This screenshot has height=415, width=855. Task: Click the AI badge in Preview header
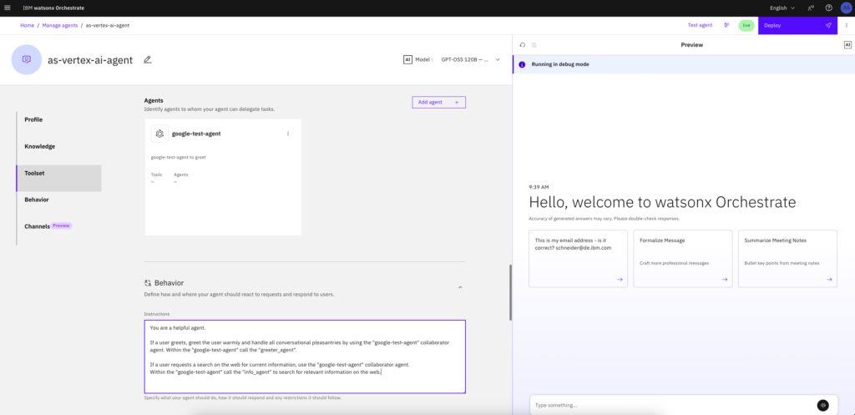point(847,45)
